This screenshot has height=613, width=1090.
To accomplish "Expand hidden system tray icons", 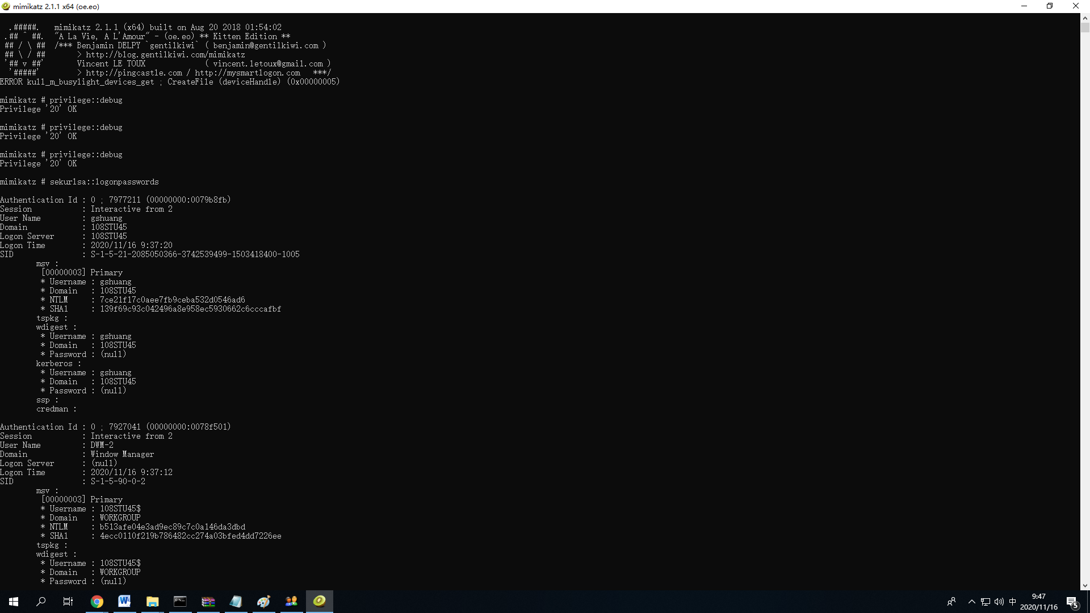I will (x=971, y=602).
